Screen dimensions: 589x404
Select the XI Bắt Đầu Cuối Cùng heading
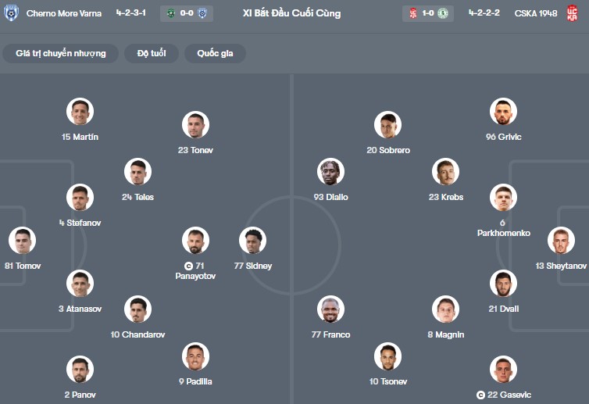[x=291, y=13]
